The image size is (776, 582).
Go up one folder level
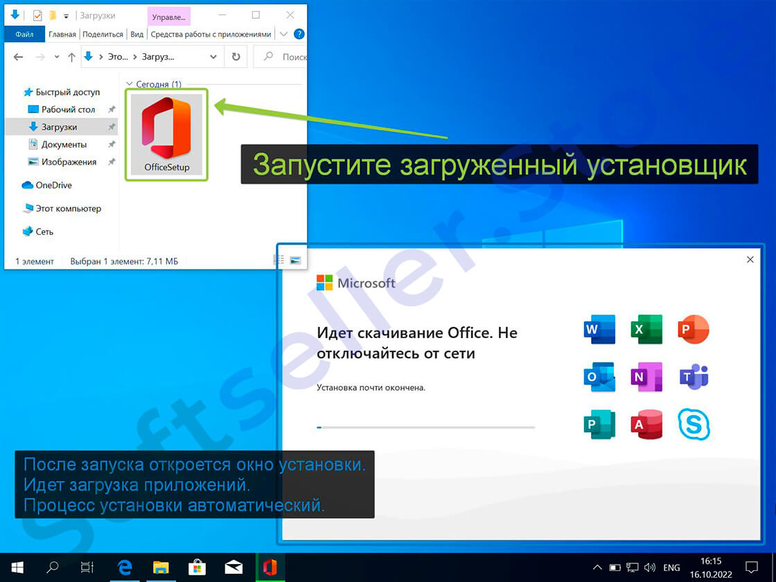click(72, 57)
